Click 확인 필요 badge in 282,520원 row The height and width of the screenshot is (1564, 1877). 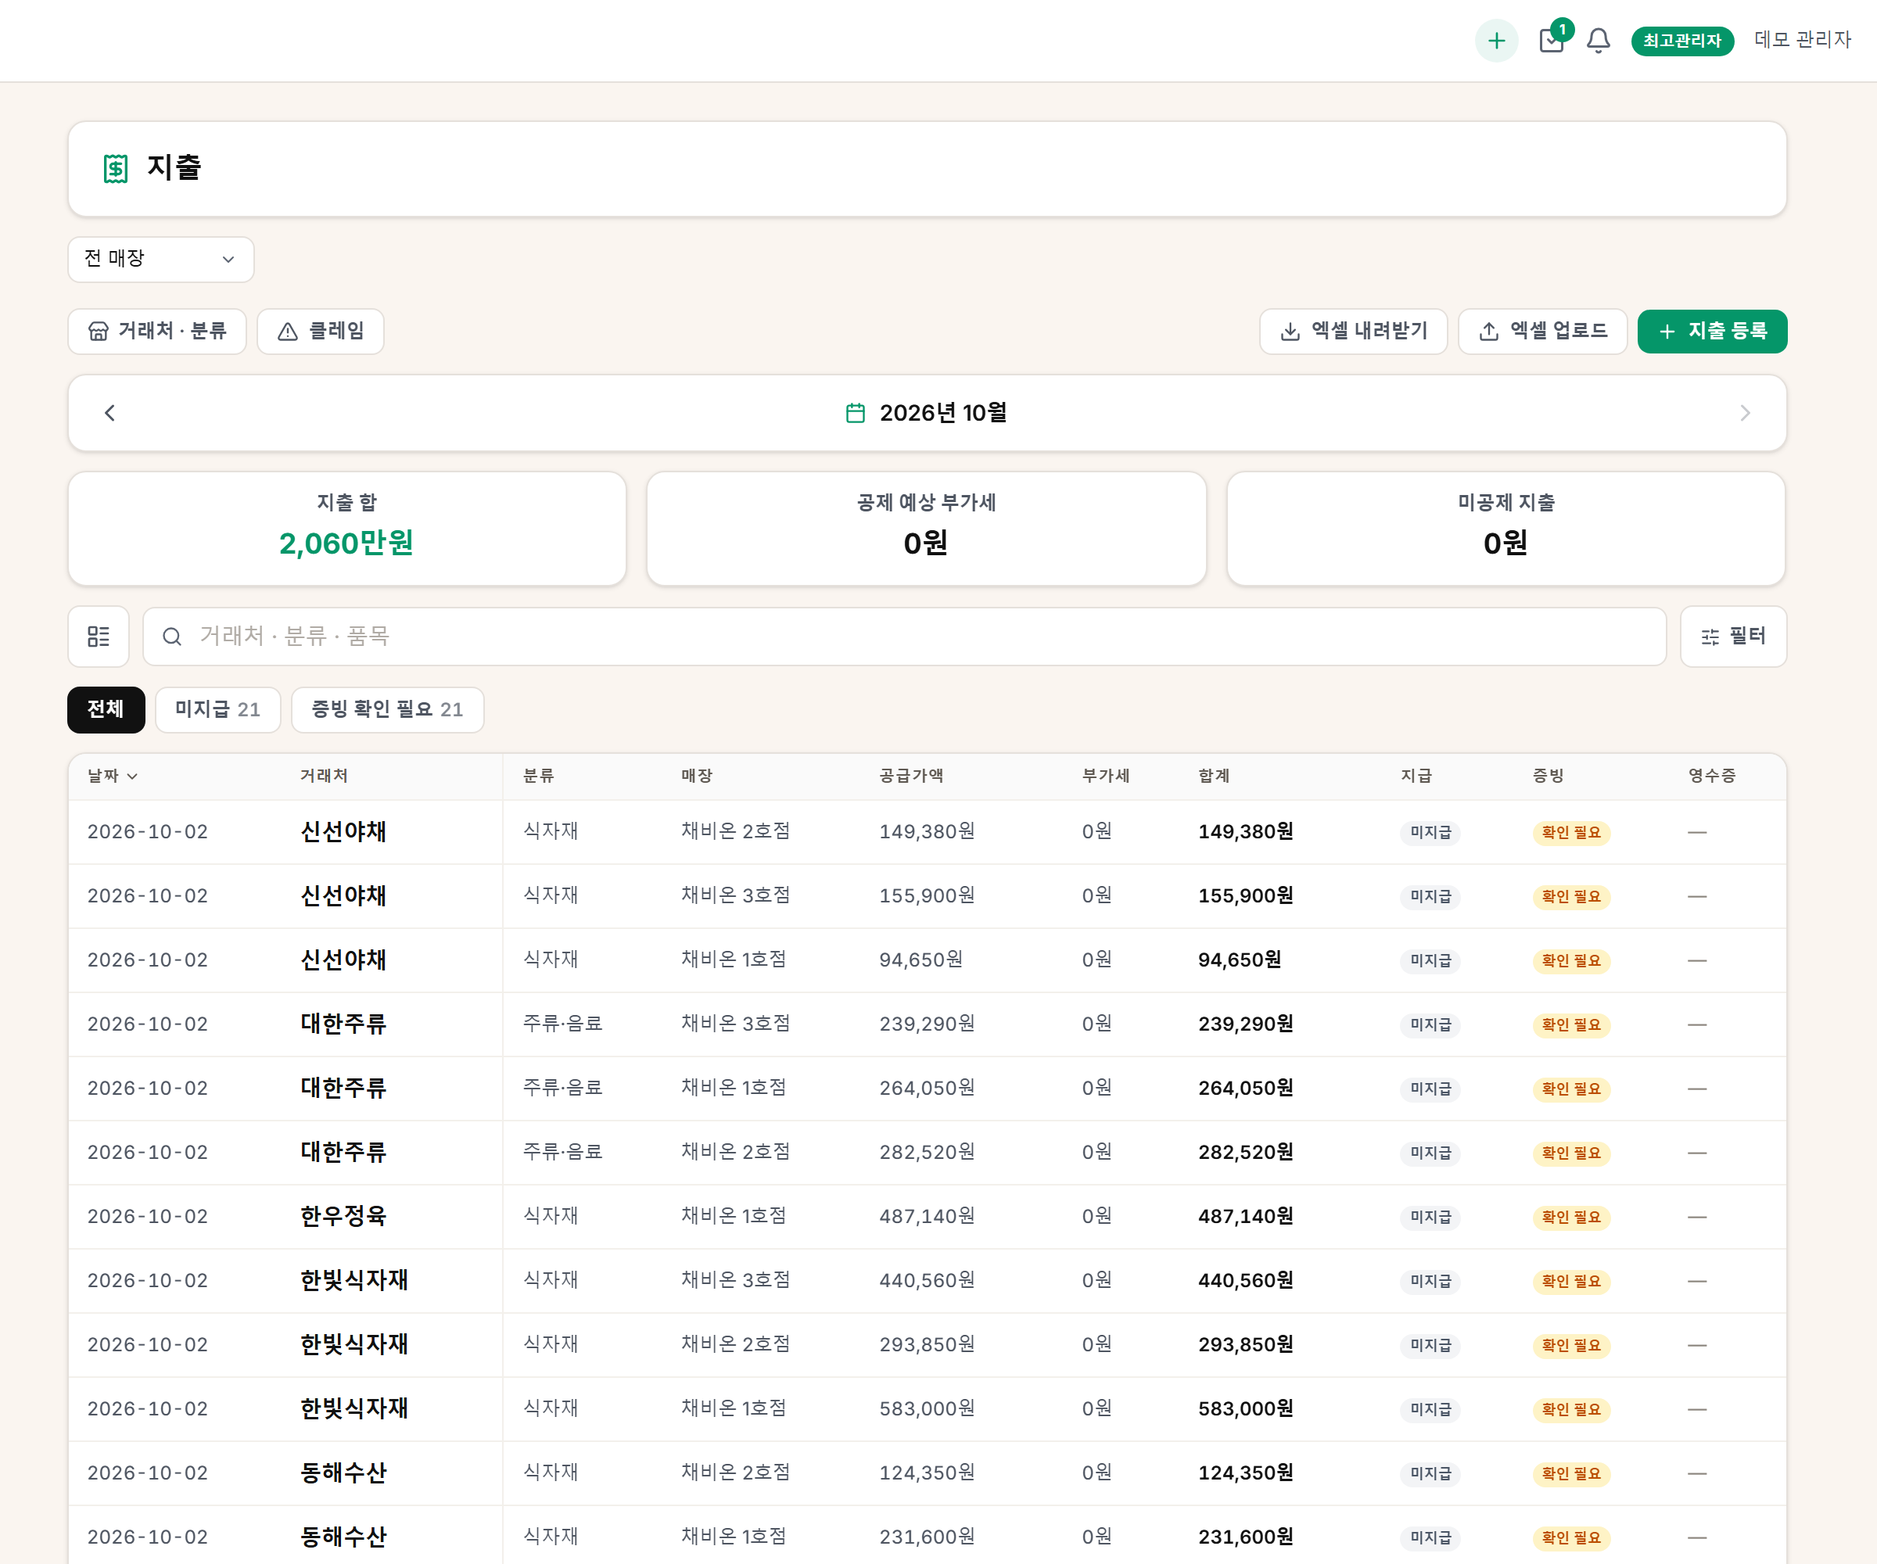click(1571, 1153)
